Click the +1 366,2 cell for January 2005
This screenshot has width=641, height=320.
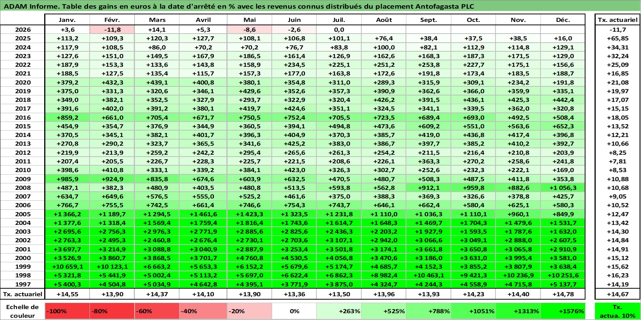67,214
